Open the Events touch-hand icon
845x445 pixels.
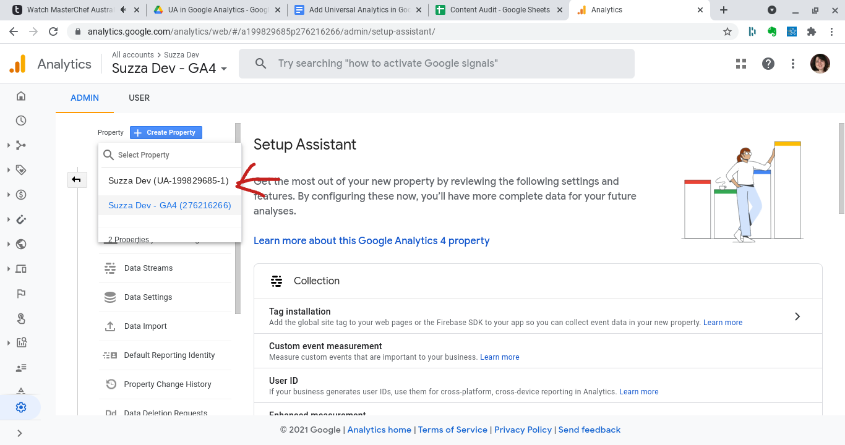tap(21, 318)
